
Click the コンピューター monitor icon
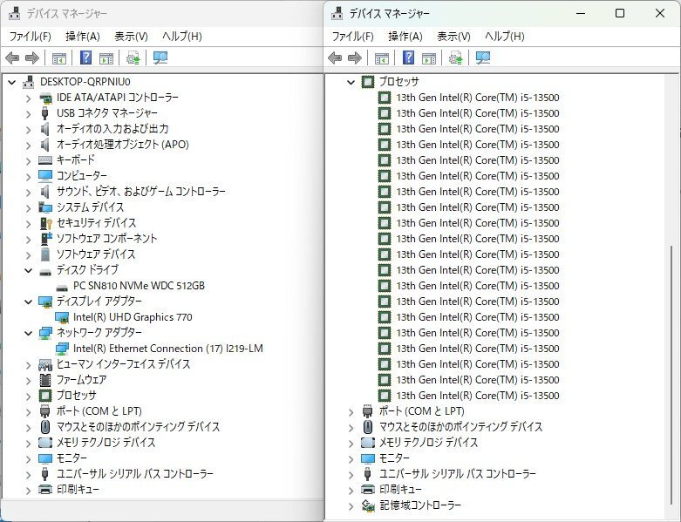pyautogui.click(x=45, y=176)
